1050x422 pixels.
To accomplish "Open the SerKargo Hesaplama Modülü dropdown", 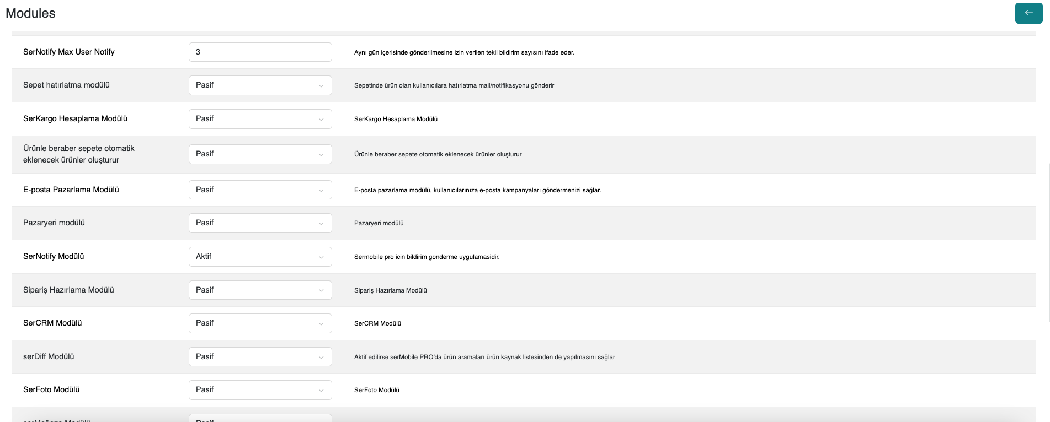I will [260, 119].
